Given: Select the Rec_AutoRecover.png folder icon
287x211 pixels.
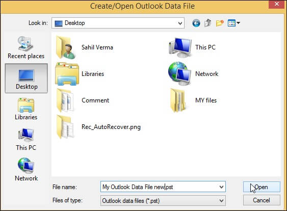Looking at the screenshot, I should click(65, 126).
